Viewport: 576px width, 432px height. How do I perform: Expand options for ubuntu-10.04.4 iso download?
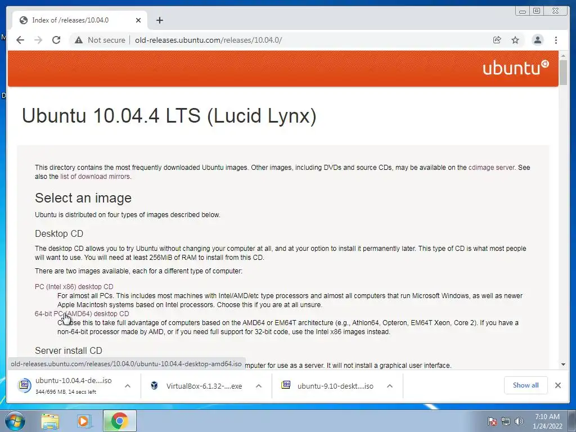pyautogui.click(x=128, y=386)
